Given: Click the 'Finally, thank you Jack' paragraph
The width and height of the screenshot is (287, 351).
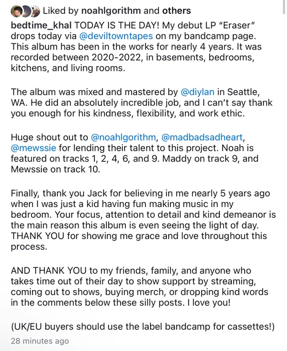Looking at the screenshot, I should tap(143, 220).
